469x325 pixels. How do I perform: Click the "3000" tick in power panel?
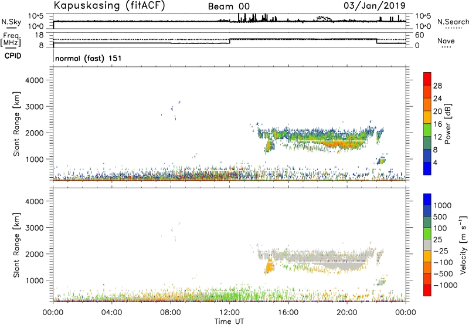pos(34,107)
